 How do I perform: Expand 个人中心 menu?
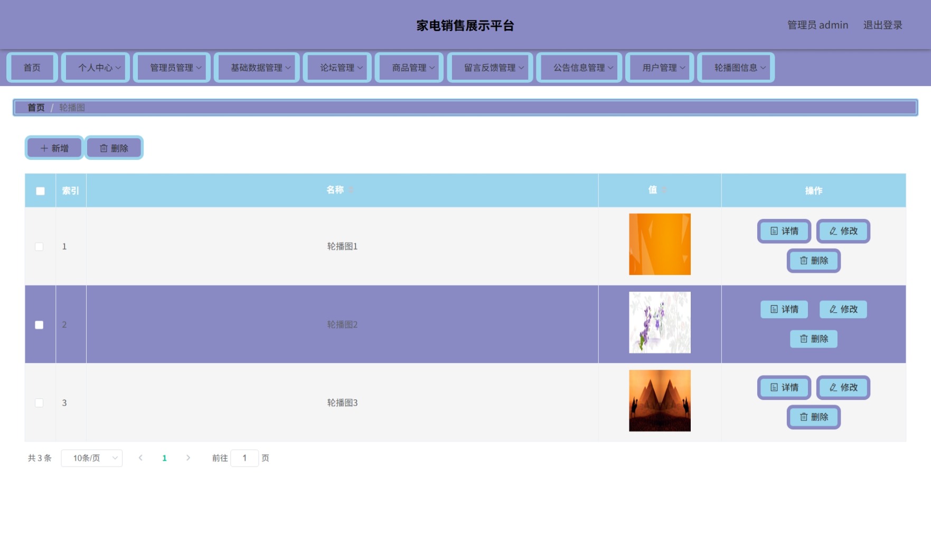pyautogui.click(x=96, y=68)
